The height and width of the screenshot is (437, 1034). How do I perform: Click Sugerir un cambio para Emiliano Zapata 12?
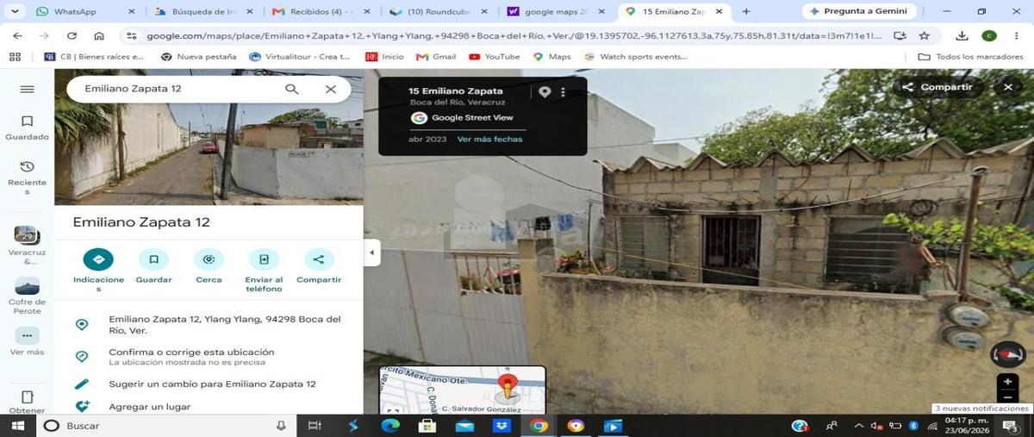pyautogui.click(x=212, y=384)
